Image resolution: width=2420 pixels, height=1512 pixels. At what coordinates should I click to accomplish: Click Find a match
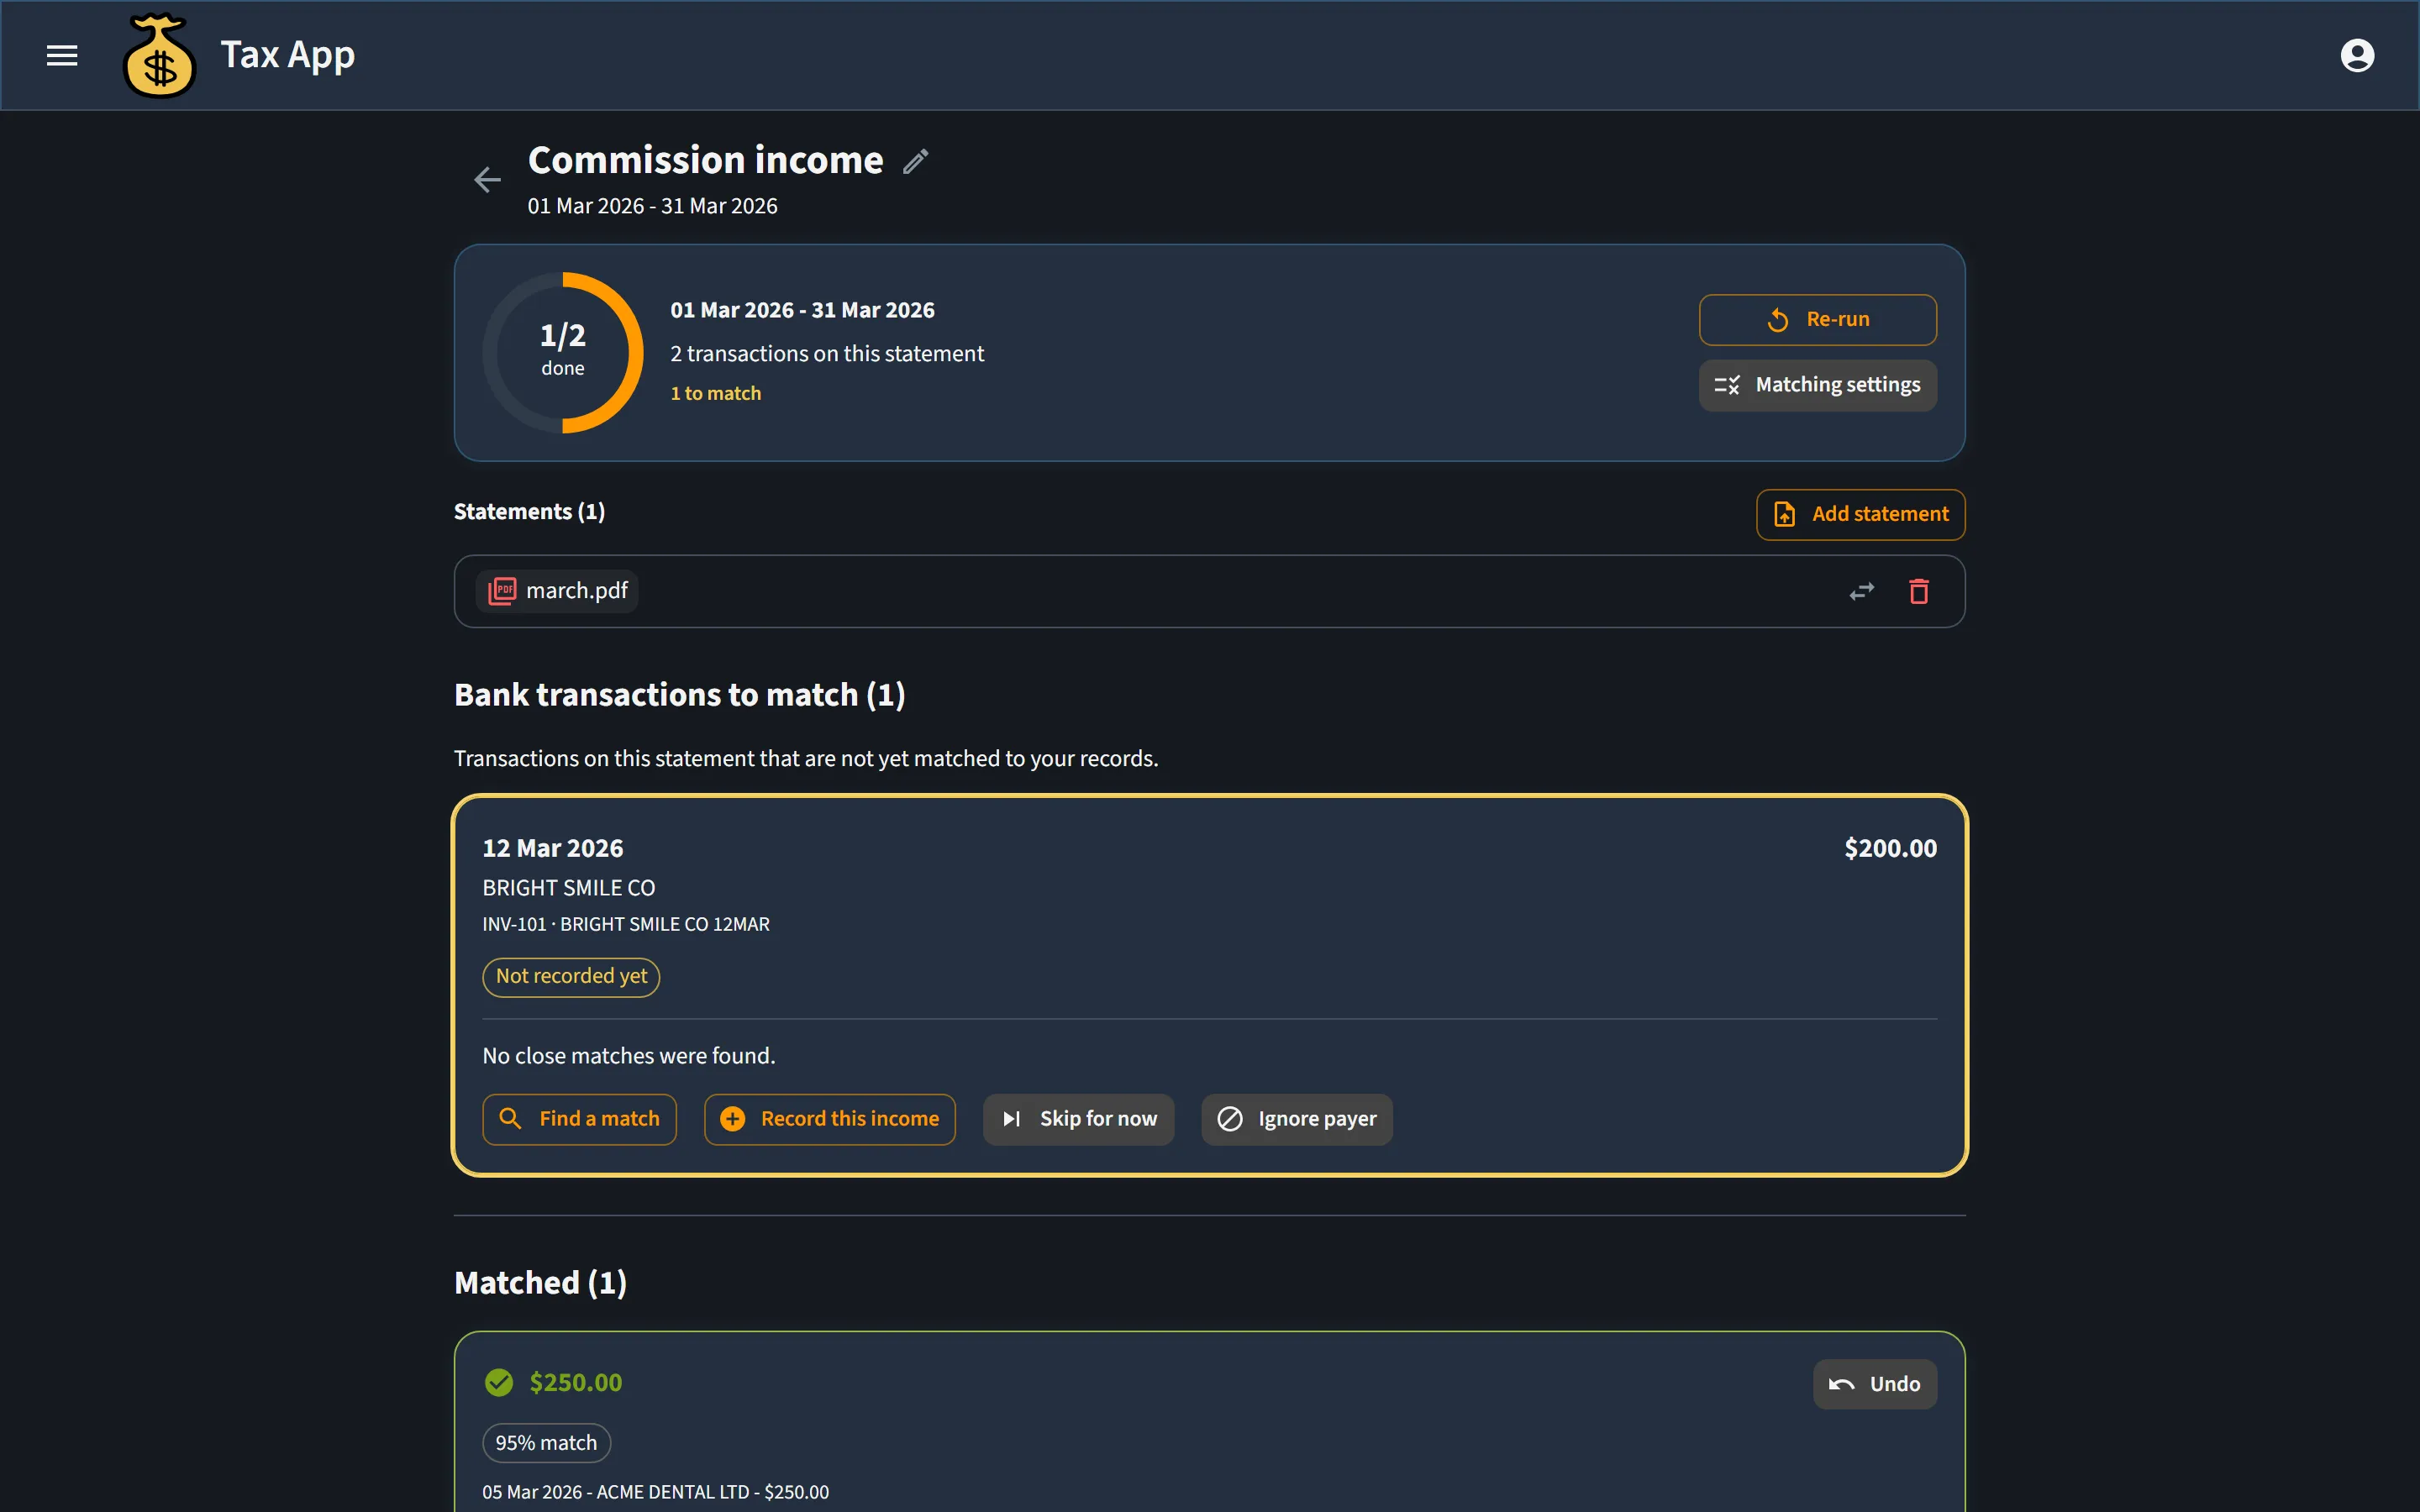click(579, 1119)
